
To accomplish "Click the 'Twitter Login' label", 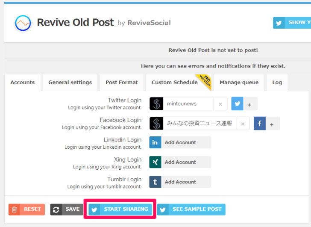I will pos(125,100).
